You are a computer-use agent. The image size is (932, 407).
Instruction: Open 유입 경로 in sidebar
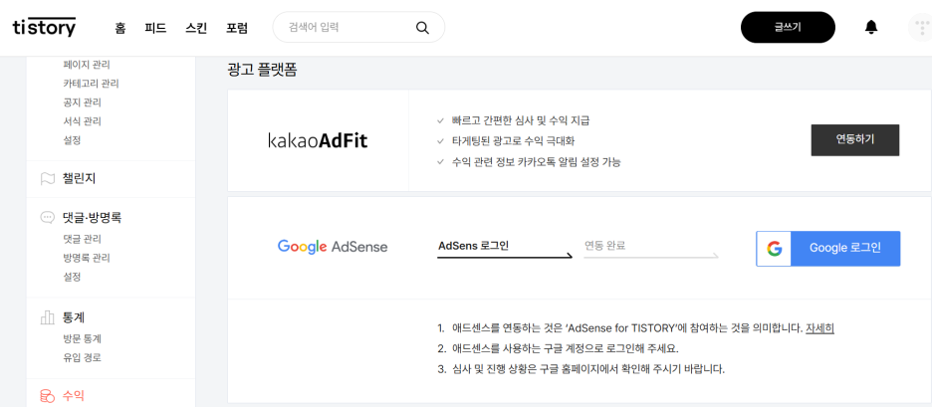tap(82, 357)
